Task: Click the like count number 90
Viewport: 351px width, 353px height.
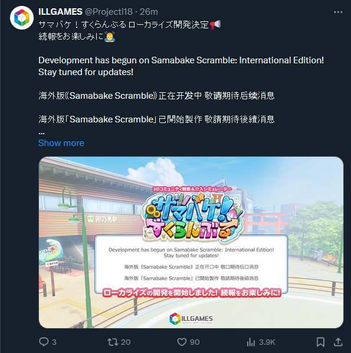Action: [x=195, y=342]
